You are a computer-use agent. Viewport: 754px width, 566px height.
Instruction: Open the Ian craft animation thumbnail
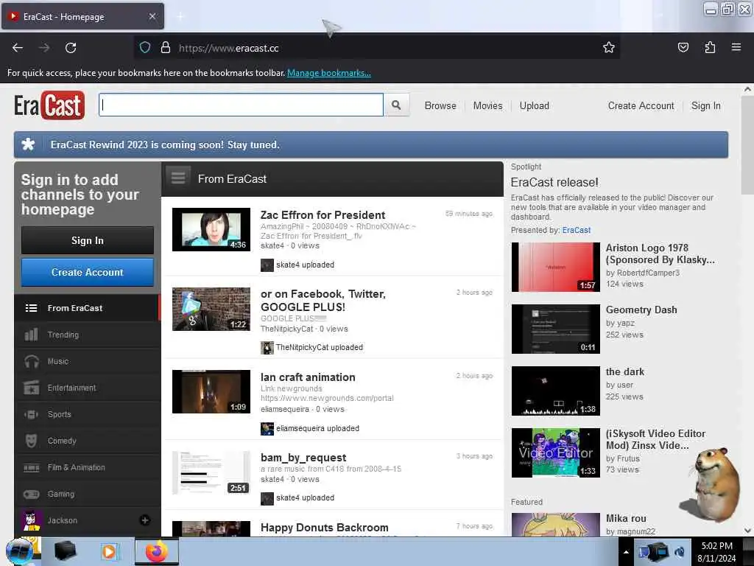coord(211,391)
